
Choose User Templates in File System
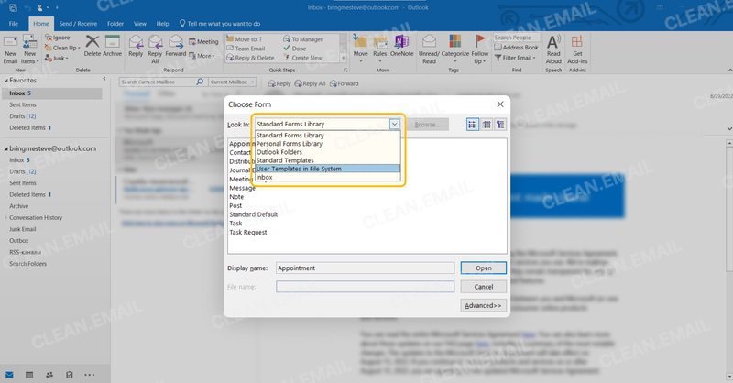[328, 169]
